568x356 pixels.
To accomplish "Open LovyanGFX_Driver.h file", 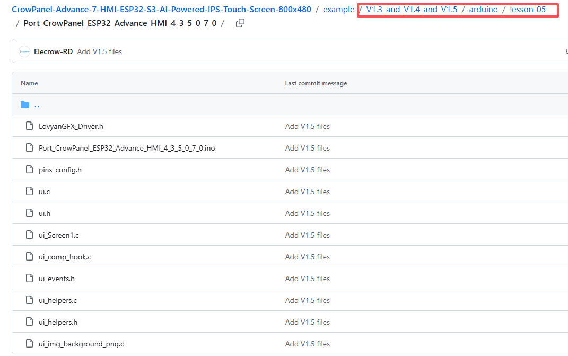I will pyautogui.click(x=71, y=126).
